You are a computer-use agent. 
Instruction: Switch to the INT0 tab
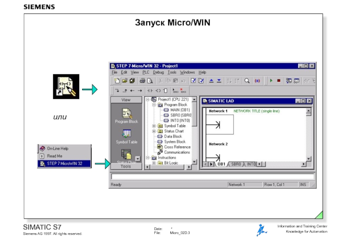(251, 164)
